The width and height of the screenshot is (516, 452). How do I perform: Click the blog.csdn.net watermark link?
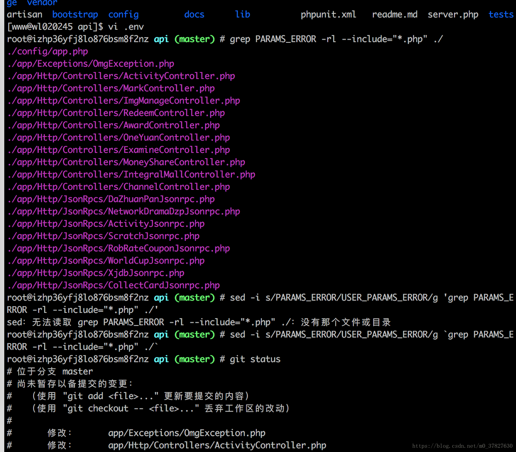coord(462,447)
